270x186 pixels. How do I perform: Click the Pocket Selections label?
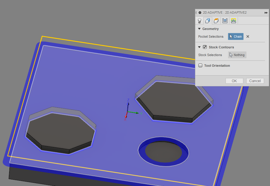coord(211,36)
